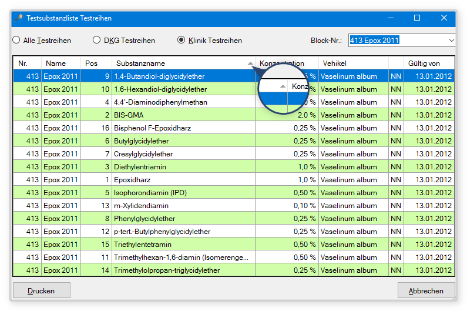The width and height of the screenshot is (467, 311).
Task: Click the app icon in title bar
Action: (x=18, y=18)
